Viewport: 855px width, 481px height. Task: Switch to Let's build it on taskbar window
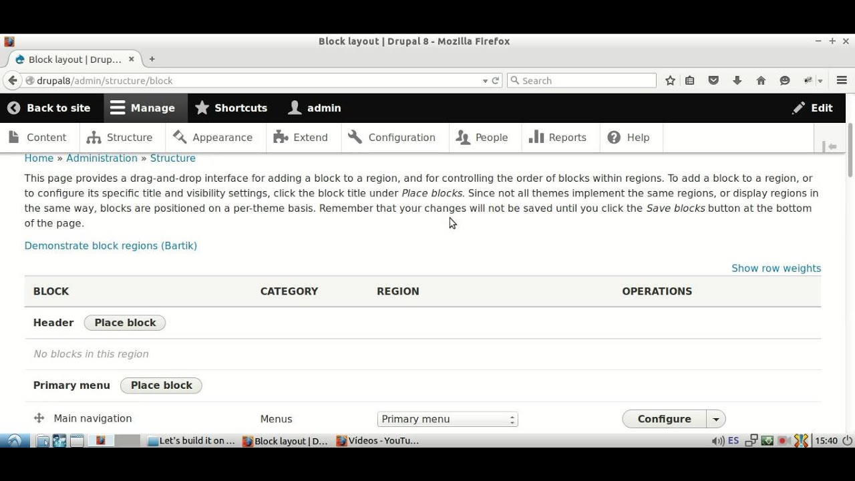(192, 441)
